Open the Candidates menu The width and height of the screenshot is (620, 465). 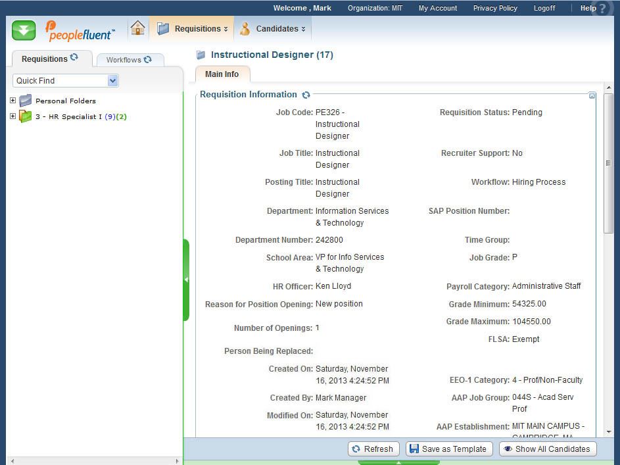(272, 29)
